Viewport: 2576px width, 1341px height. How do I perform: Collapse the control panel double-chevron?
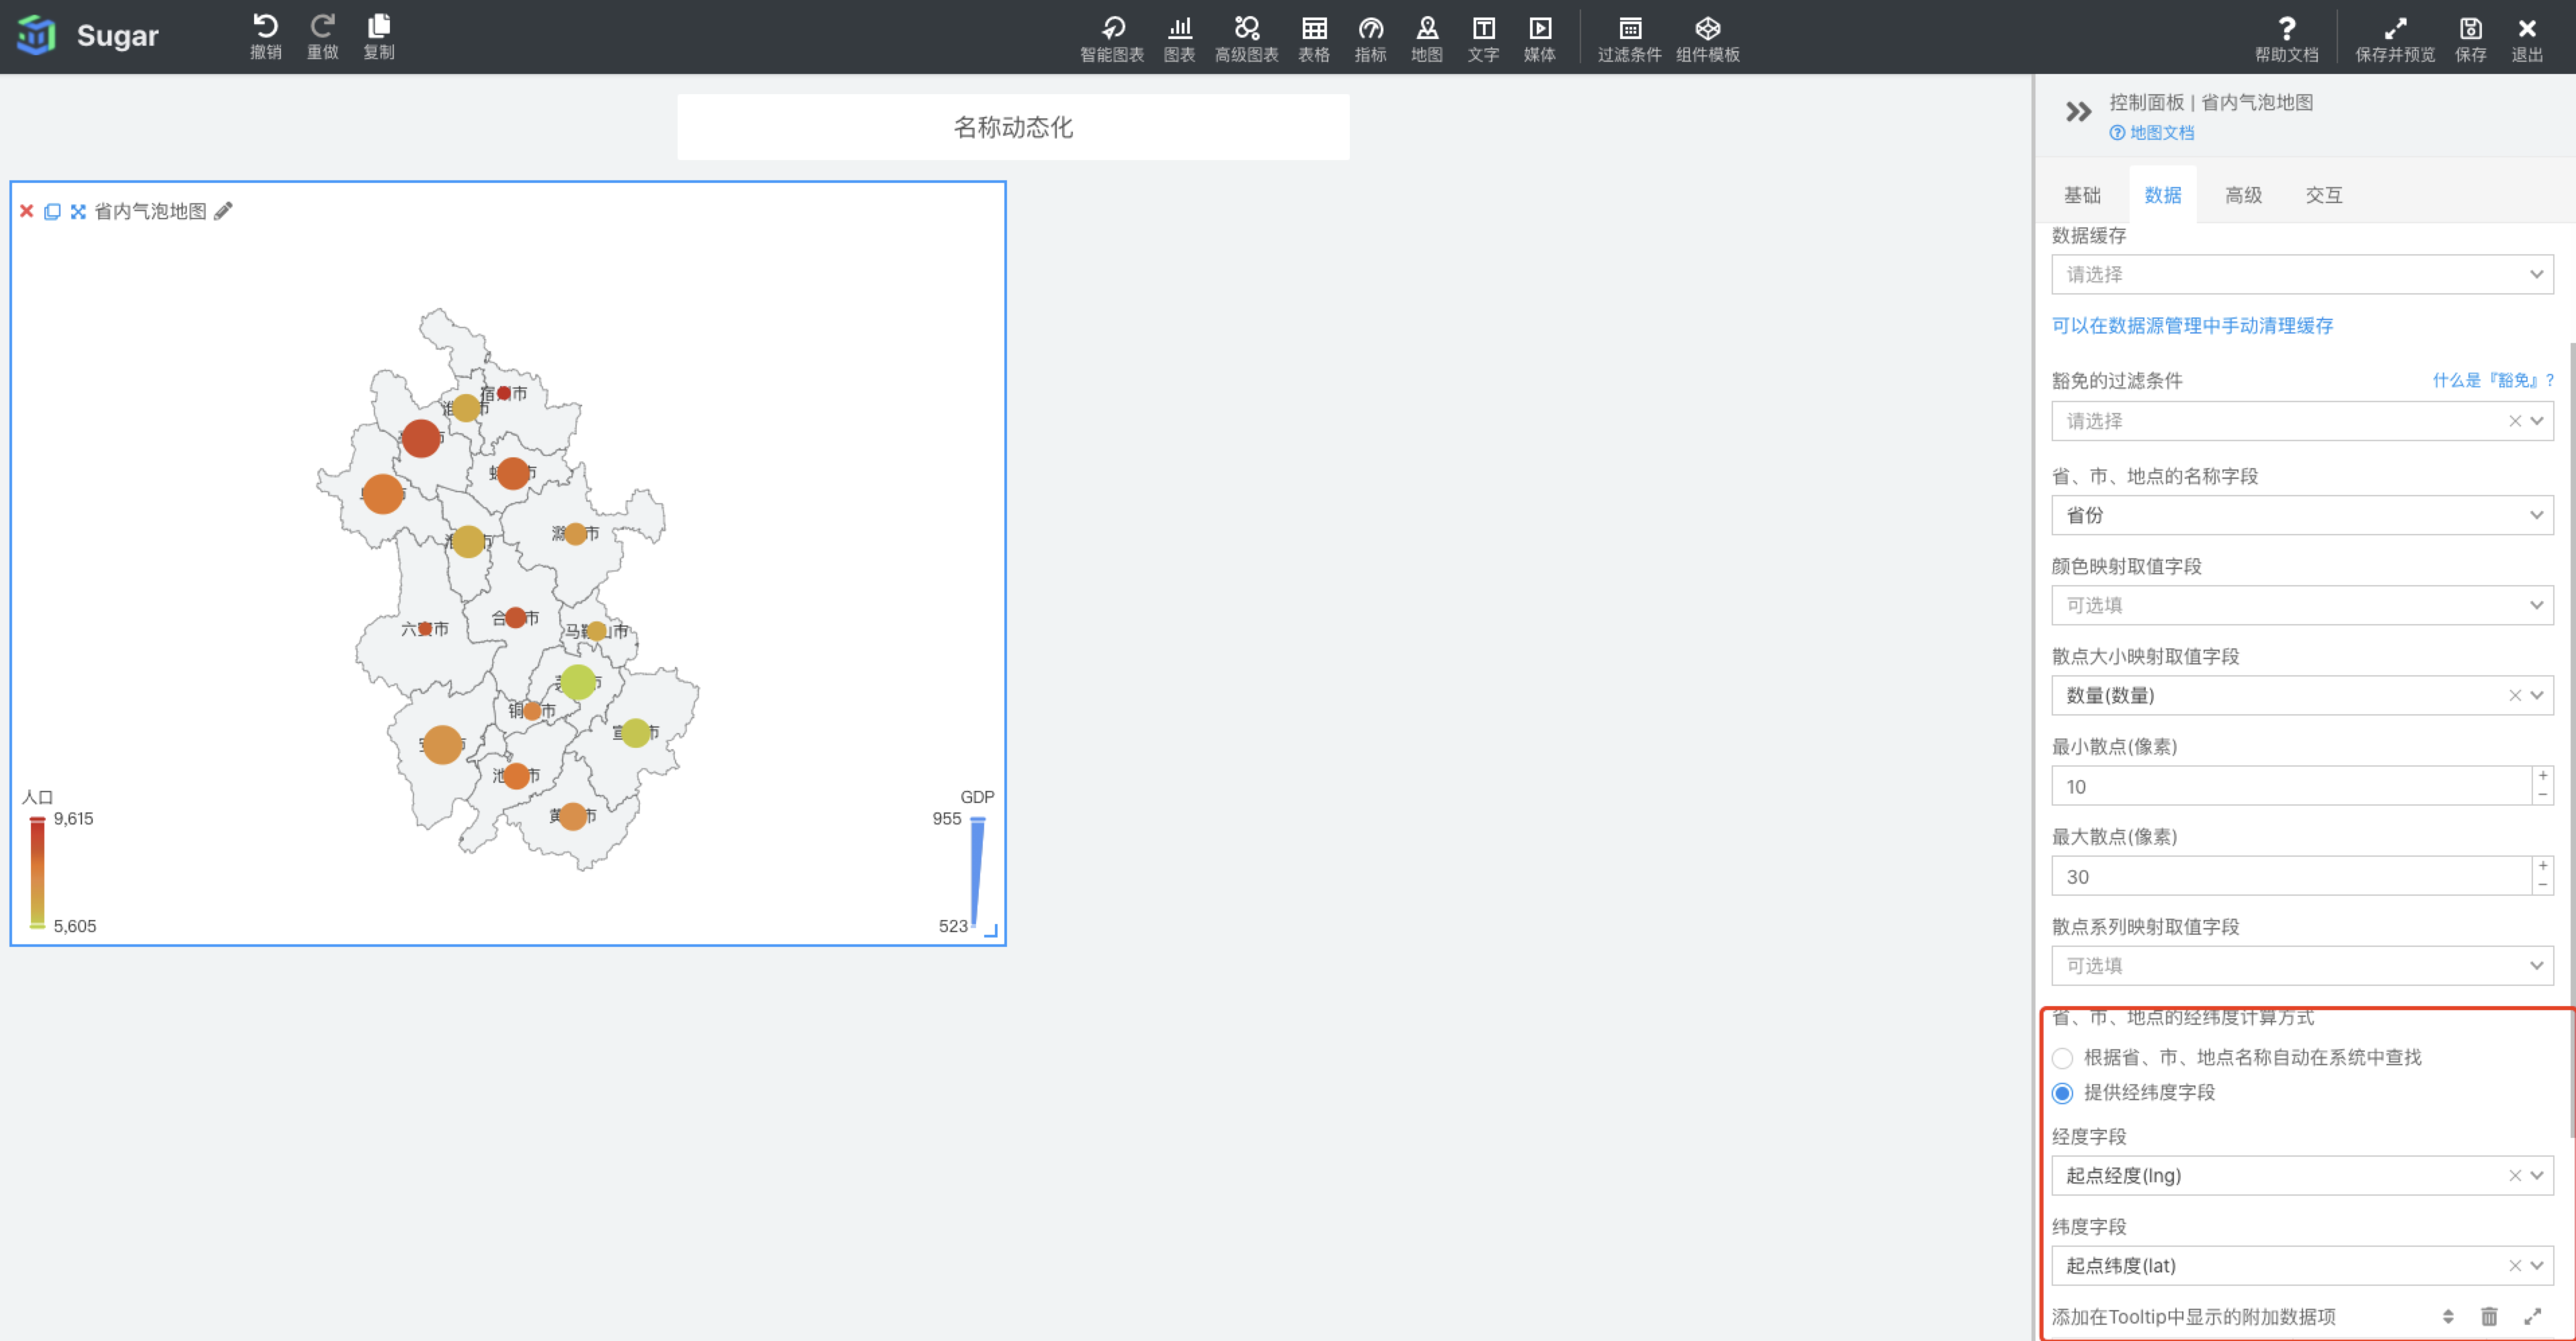[2078, 111]
